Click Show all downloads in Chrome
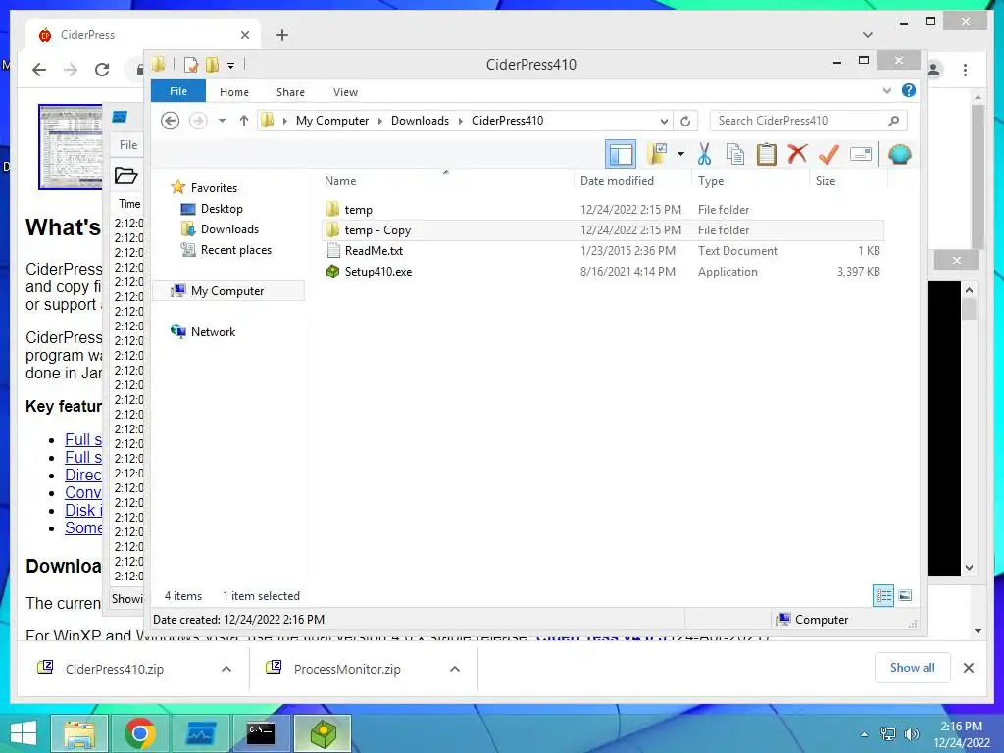Image resolution: width=1004 pixels, height=753 pixels. (912, 668)
